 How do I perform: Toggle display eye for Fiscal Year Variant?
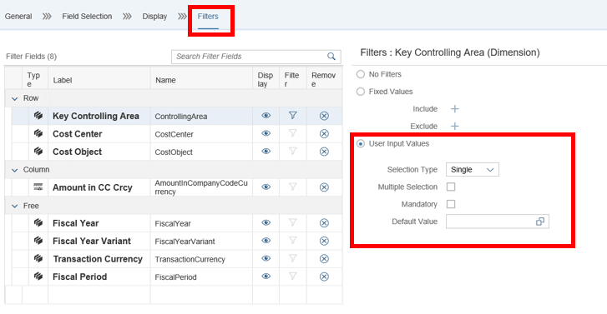click(266, 241)
